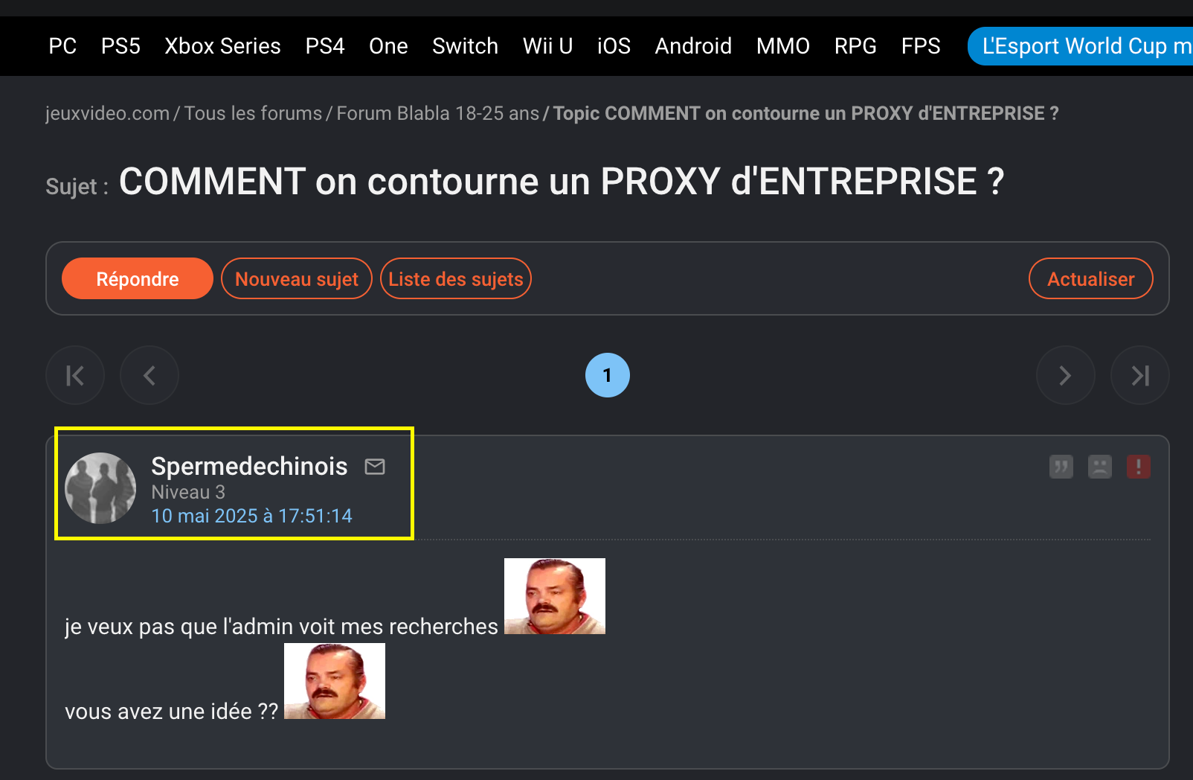1193x780 pixels.
Task: Click the Répondre button
Action: 138,278
